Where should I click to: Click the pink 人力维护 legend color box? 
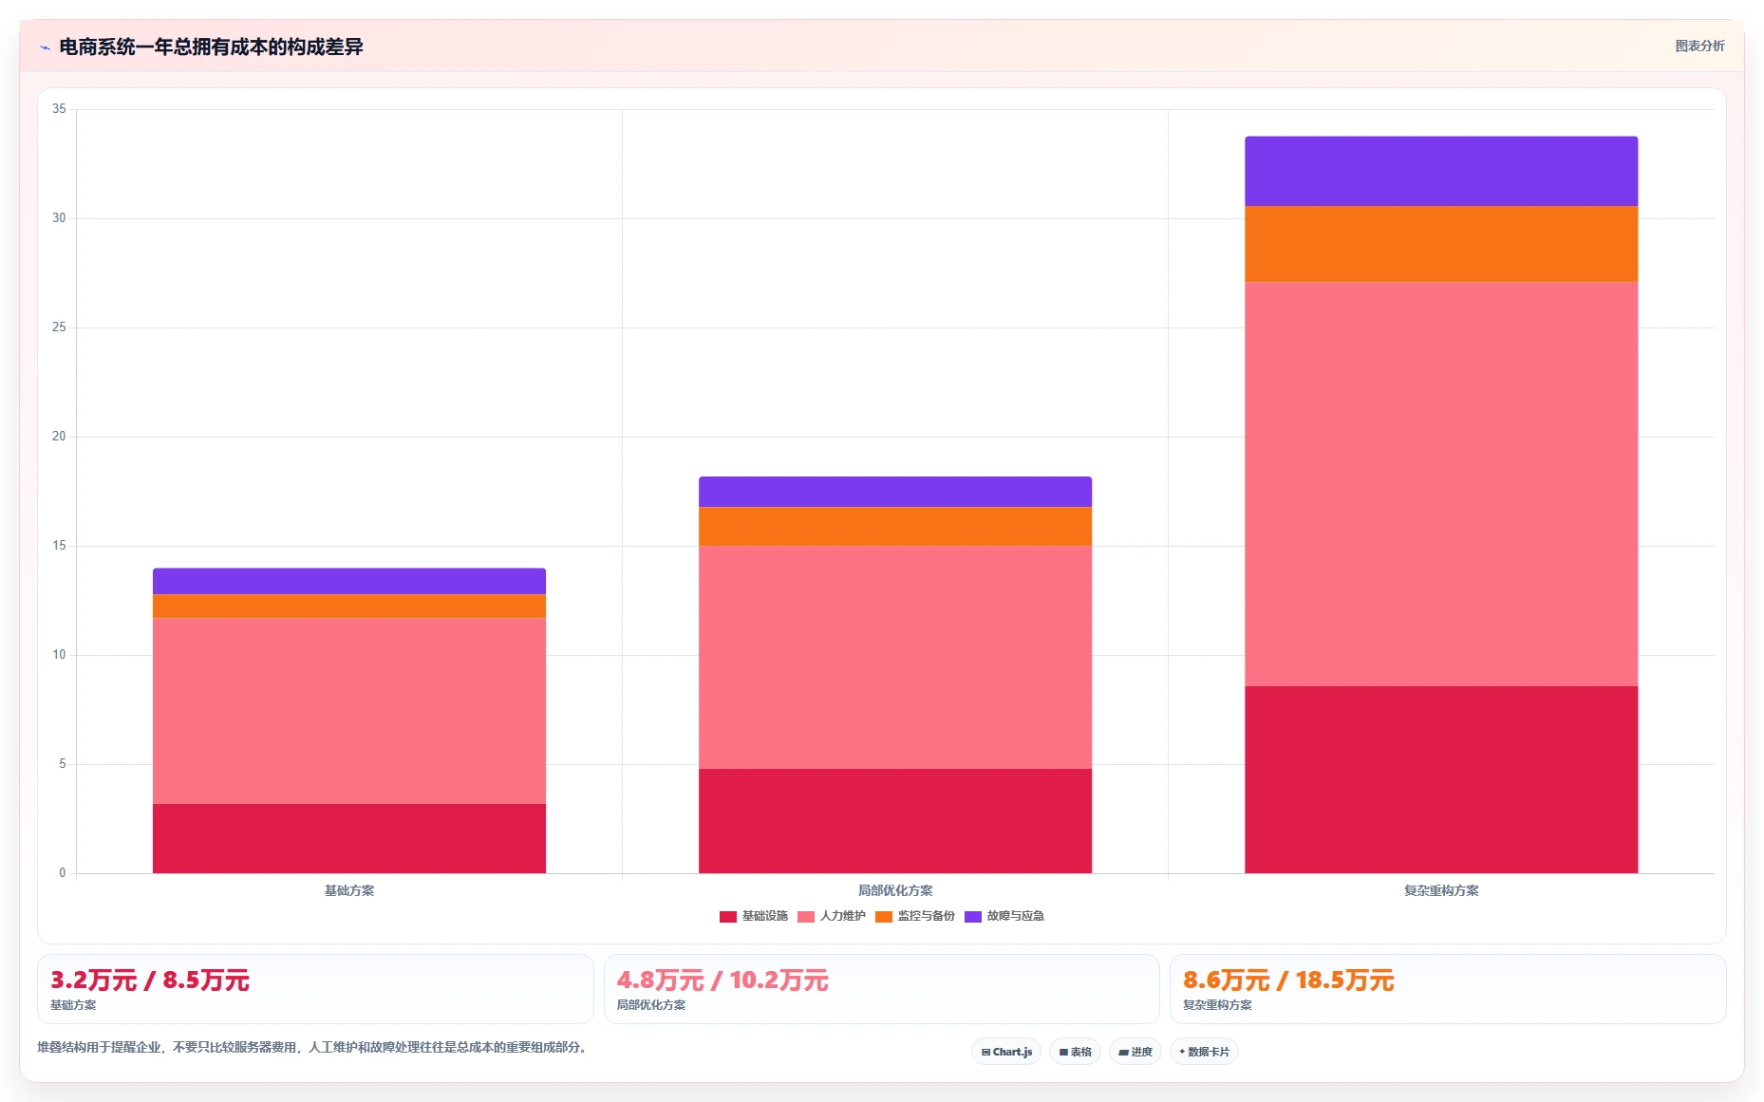pos(805,917)
